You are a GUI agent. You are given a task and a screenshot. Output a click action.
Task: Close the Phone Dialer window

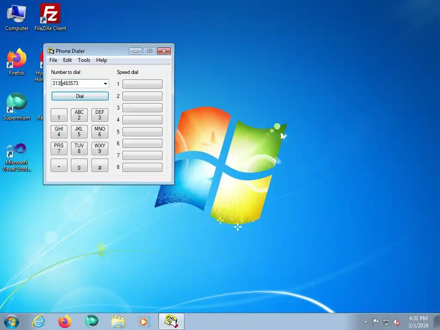(x=164, y=51)
